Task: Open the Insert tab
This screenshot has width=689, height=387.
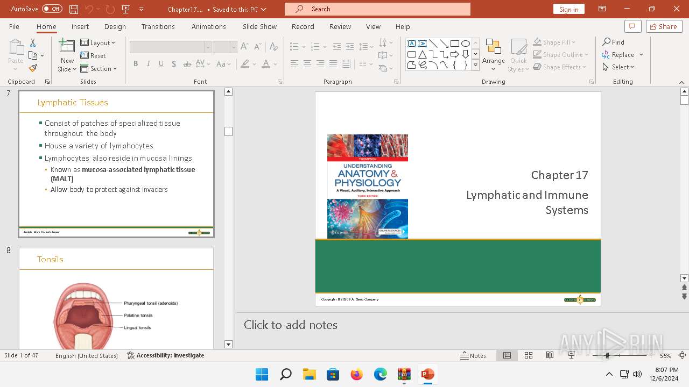Action: tap(80, 26)
